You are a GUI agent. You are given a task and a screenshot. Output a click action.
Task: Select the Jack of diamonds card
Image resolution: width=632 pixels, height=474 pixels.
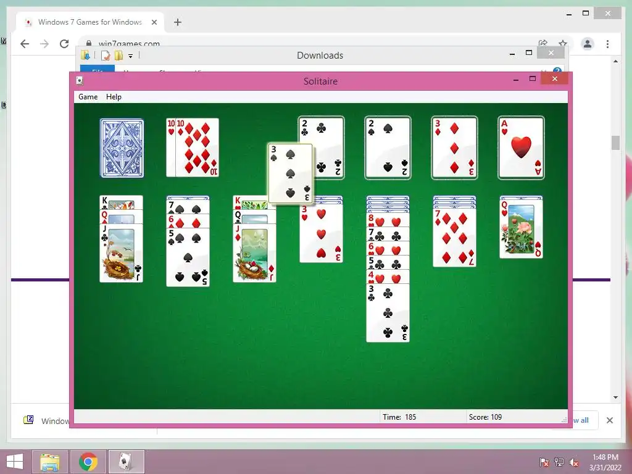(254, 252)
